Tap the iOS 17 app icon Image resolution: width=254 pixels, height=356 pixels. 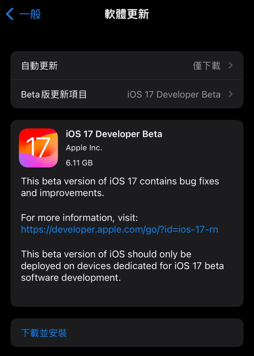(38, 148)
